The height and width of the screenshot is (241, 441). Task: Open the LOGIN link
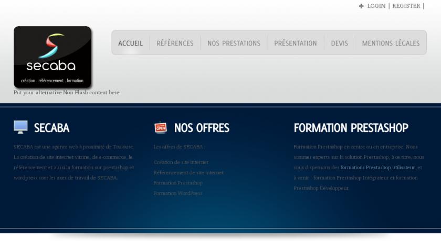[376, 6]
